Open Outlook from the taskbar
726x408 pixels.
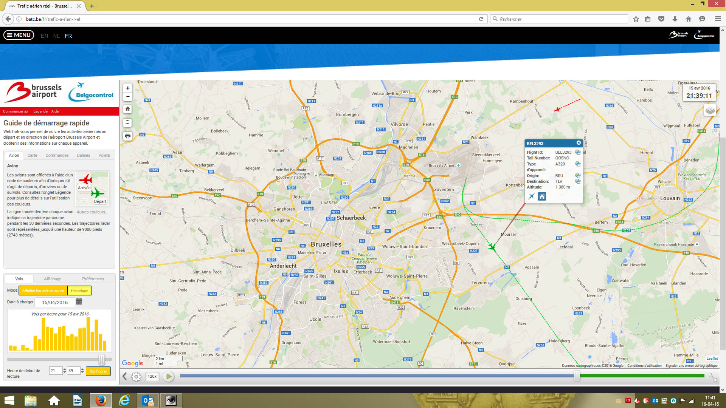click(x=148, y=400)
